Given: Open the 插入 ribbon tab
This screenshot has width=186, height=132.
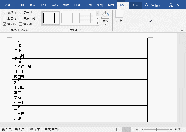Looking at the screenshot, I should [x=32, y=5].
